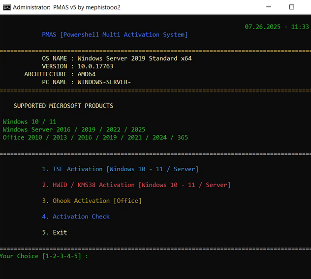Click the date and time stamp
311x279 pixels.
(x=277, y=27)
